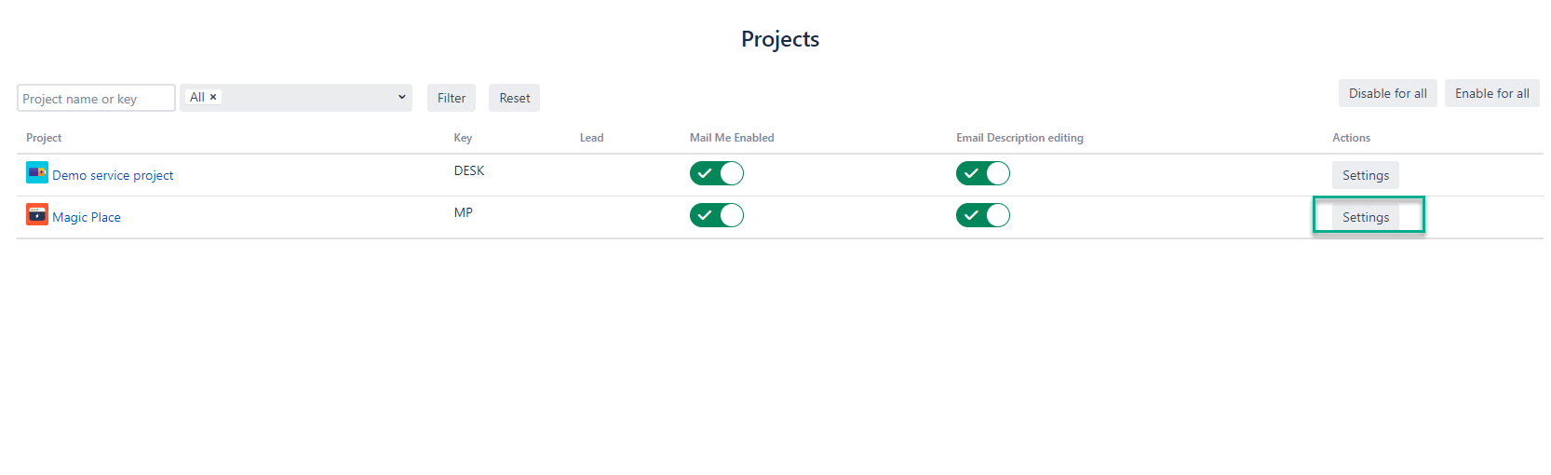Viewport: 1551px width, 475px height.
Task: Click the Filter button
Action: pyautogui.click(x=452, y=98)
